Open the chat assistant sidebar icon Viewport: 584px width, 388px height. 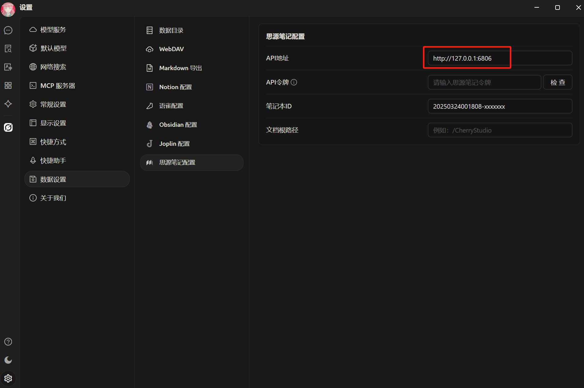pos(8,30)
